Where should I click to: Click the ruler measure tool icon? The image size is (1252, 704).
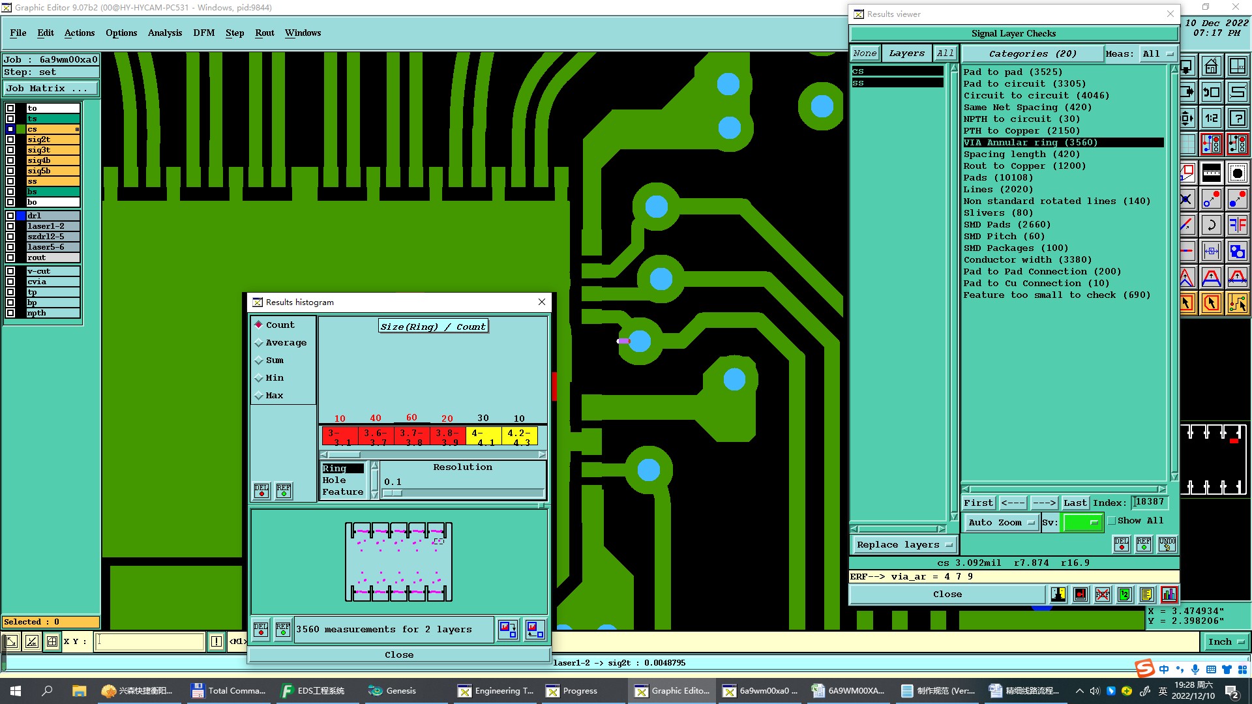[x=1212, y=173]
